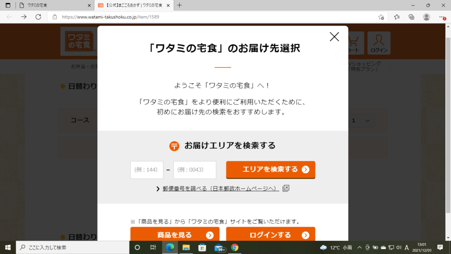Click the browser profile avatar
The height and width of the screenshot is (254, 451).
click(x=426, y=17)
